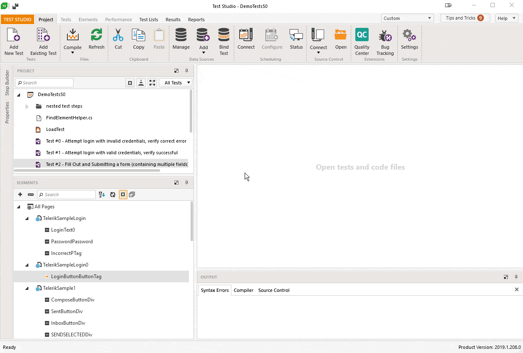This screenshot has height=353, width=523.
Task: Open the Step Builder side panel
Action: 7,83
